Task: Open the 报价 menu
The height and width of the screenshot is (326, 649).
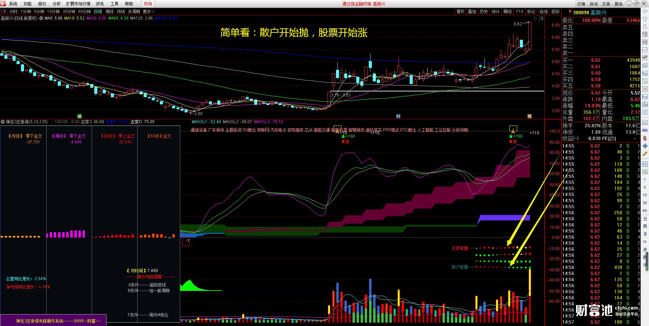Action: (x=42, y=4)
